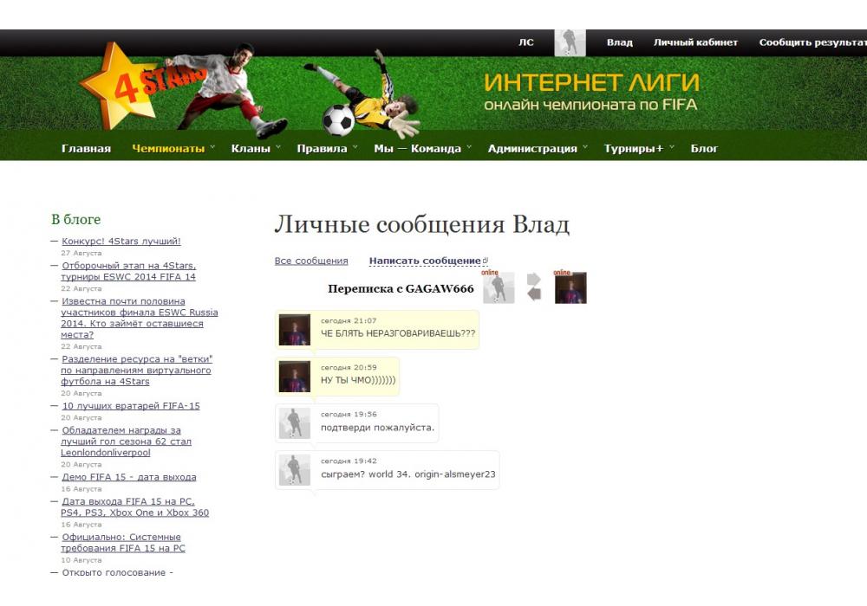Open blog post '10 лучших вратарей FIFA-15'
The height and width of the screenshot is (606, 867).
click(x=130, y=406)
